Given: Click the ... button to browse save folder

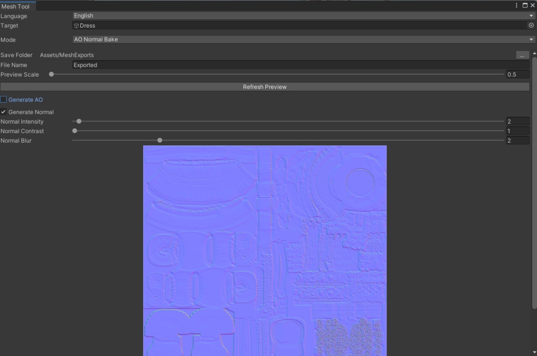Looking at the screenshot, I should [x=522, y=55].
